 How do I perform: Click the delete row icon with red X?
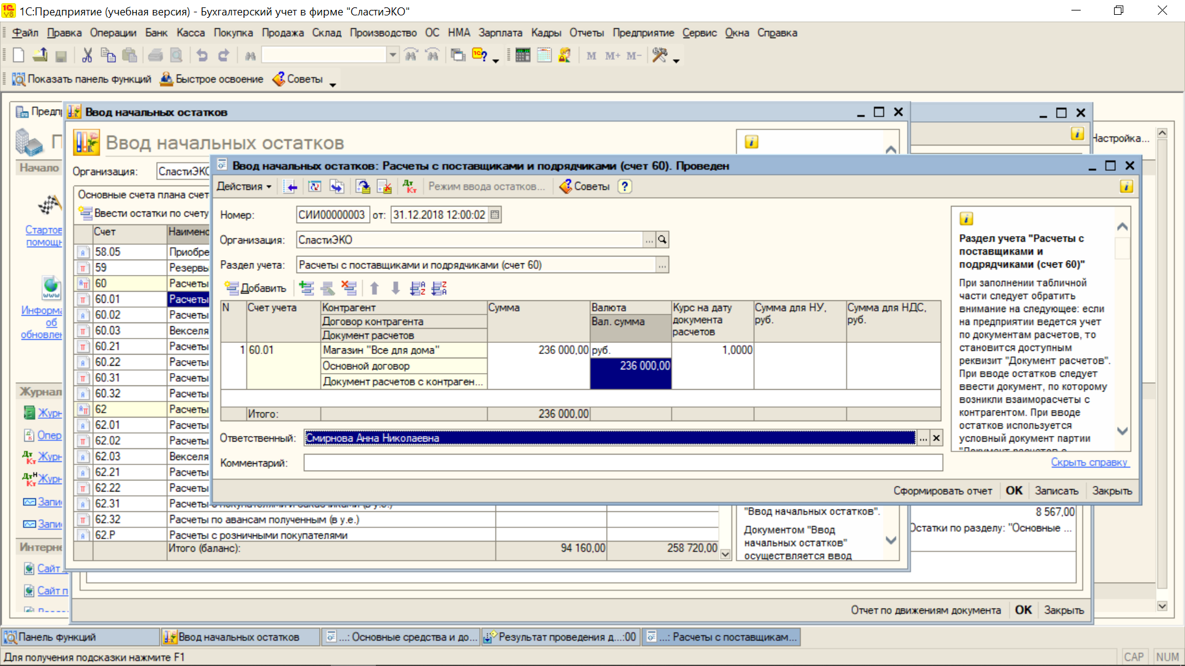tap(349, 288)
